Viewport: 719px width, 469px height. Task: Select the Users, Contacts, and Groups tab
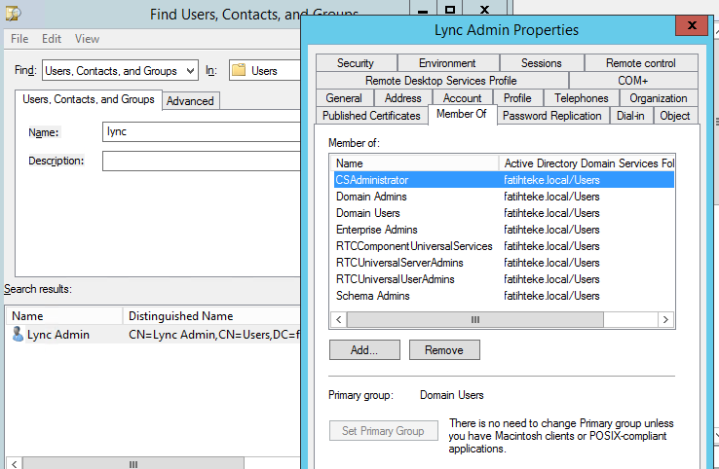[x=89, y=99]
